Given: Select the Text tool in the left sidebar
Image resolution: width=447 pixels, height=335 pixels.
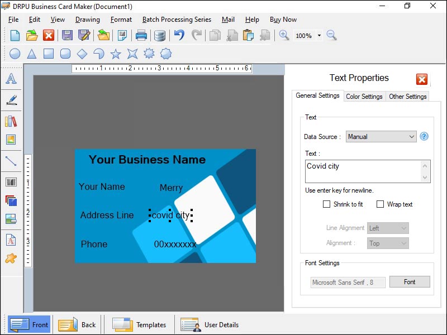Looking at the screenshot, I should pos(11,79).
